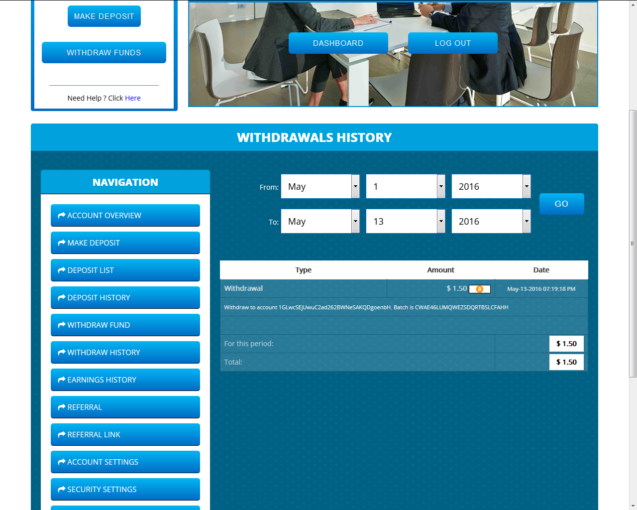Open the DASHBOARD button on the banner

(338, 43)
